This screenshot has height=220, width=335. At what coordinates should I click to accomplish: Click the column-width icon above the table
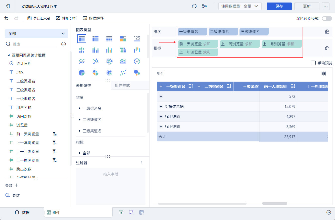324,73
